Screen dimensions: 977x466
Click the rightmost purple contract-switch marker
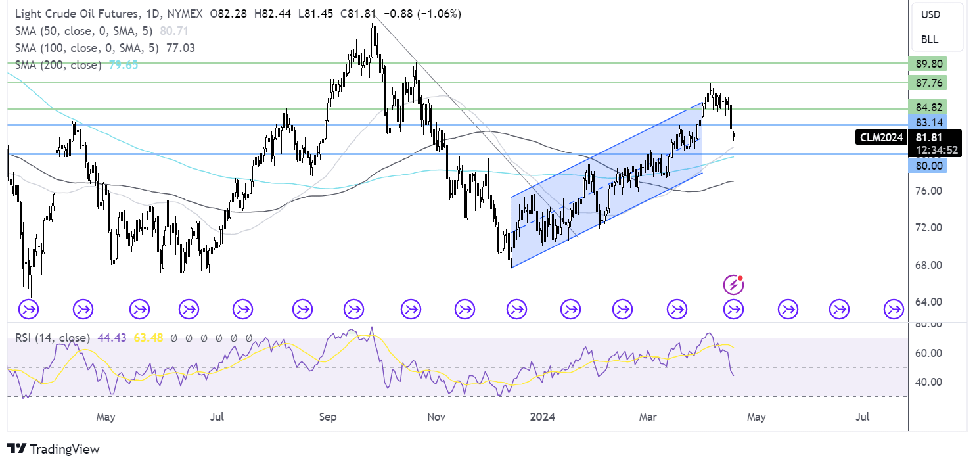coord(894,308)
